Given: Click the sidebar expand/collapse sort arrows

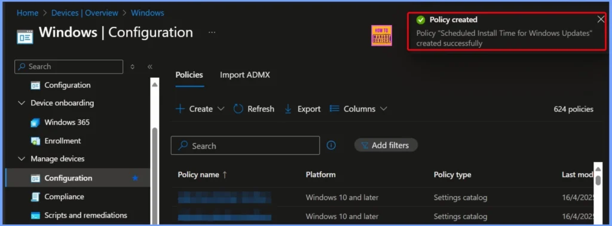Looking at the screenshot, I should [x=132, y=67].
